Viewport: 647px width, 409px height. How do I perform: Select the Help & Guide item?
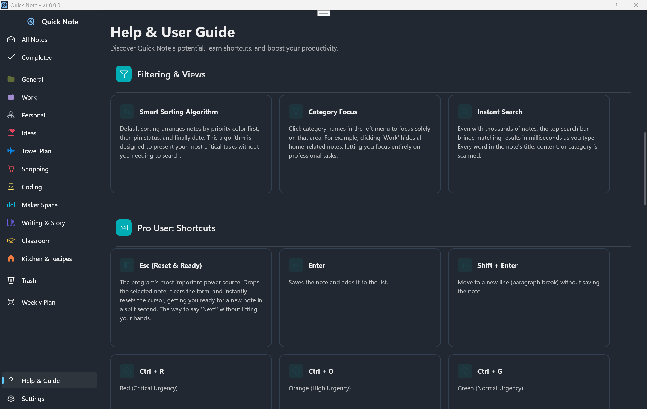pos(41,381)
